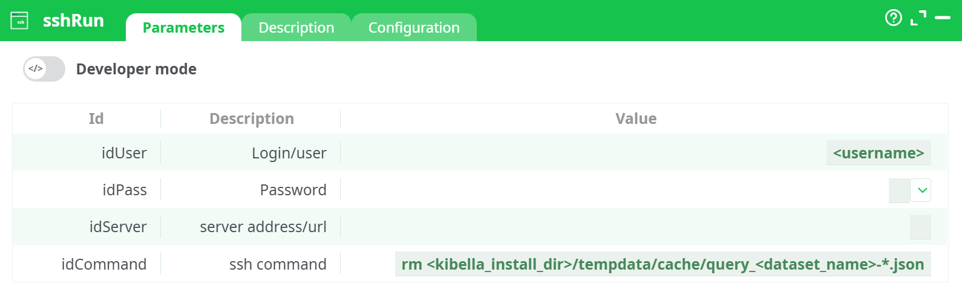Select the idCommand parameter id
The image size is (962, 292).
point(104,264)
